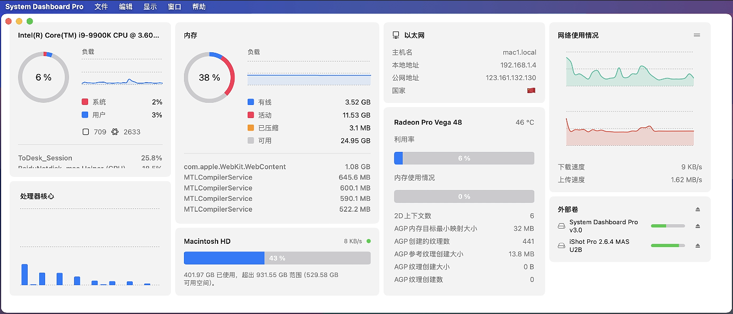Open the 帮助 menu
The height and width of the screenshot is (314, 733).
[x=199, y=7]
